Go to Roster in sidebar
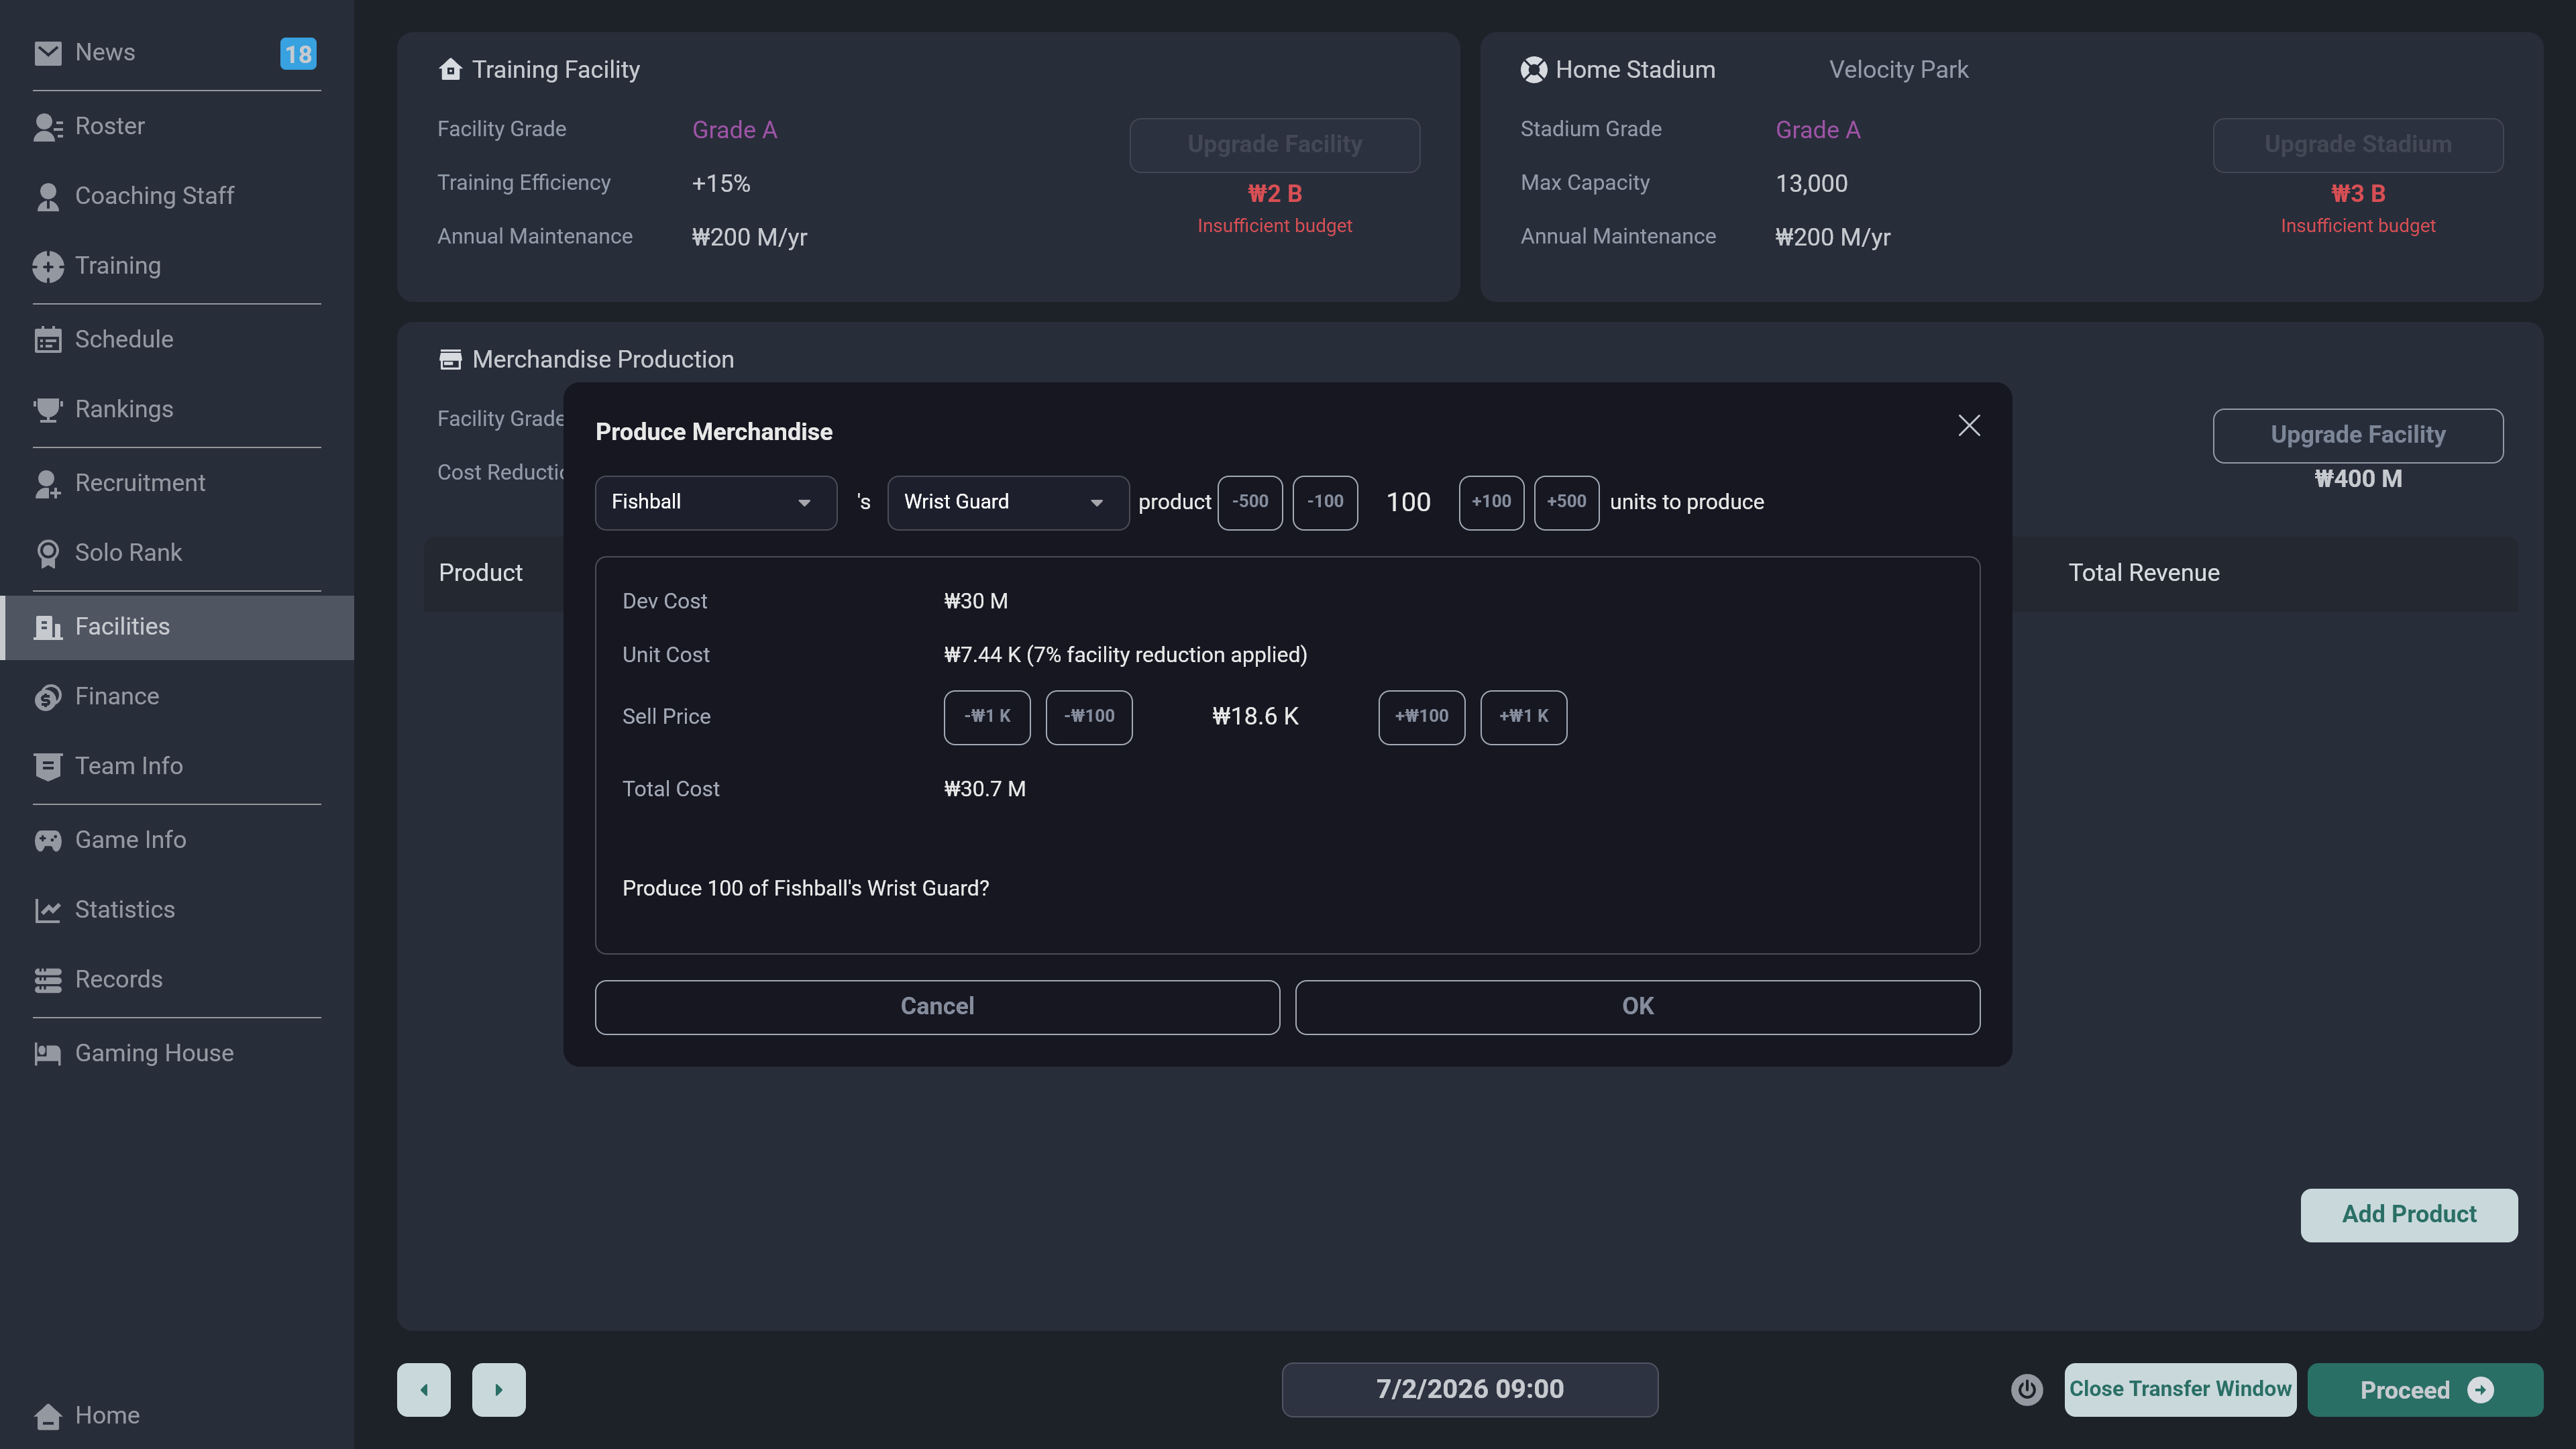 [110, 126]
